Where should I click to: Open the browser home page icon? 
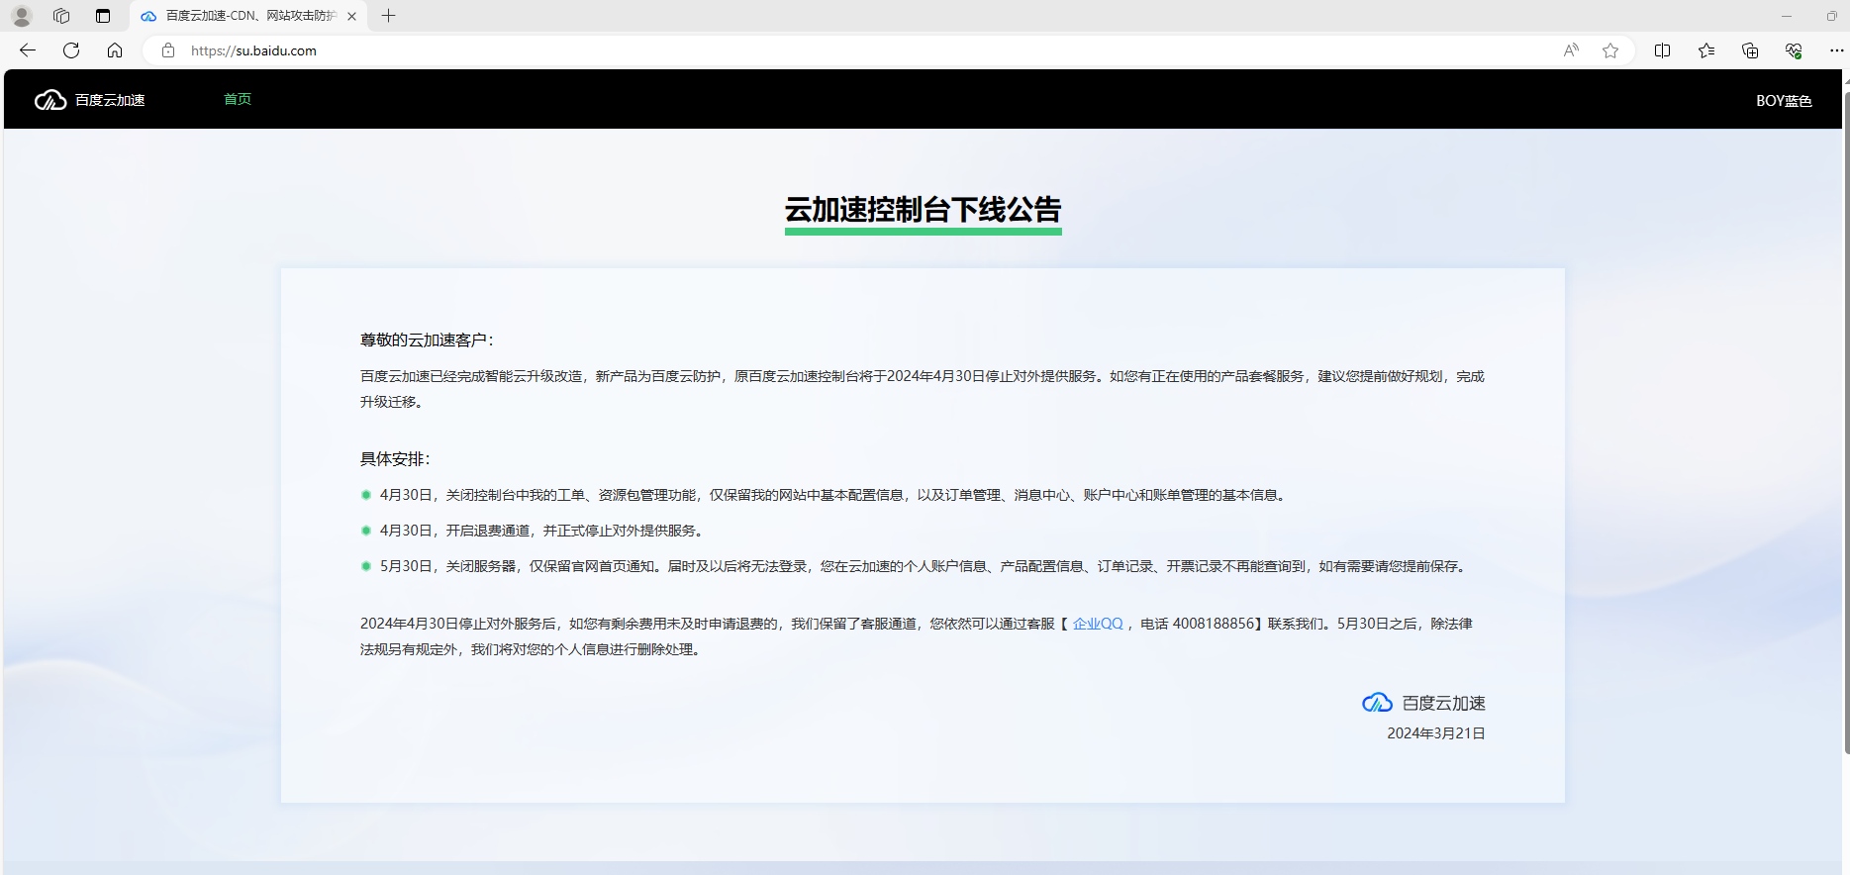115,50
